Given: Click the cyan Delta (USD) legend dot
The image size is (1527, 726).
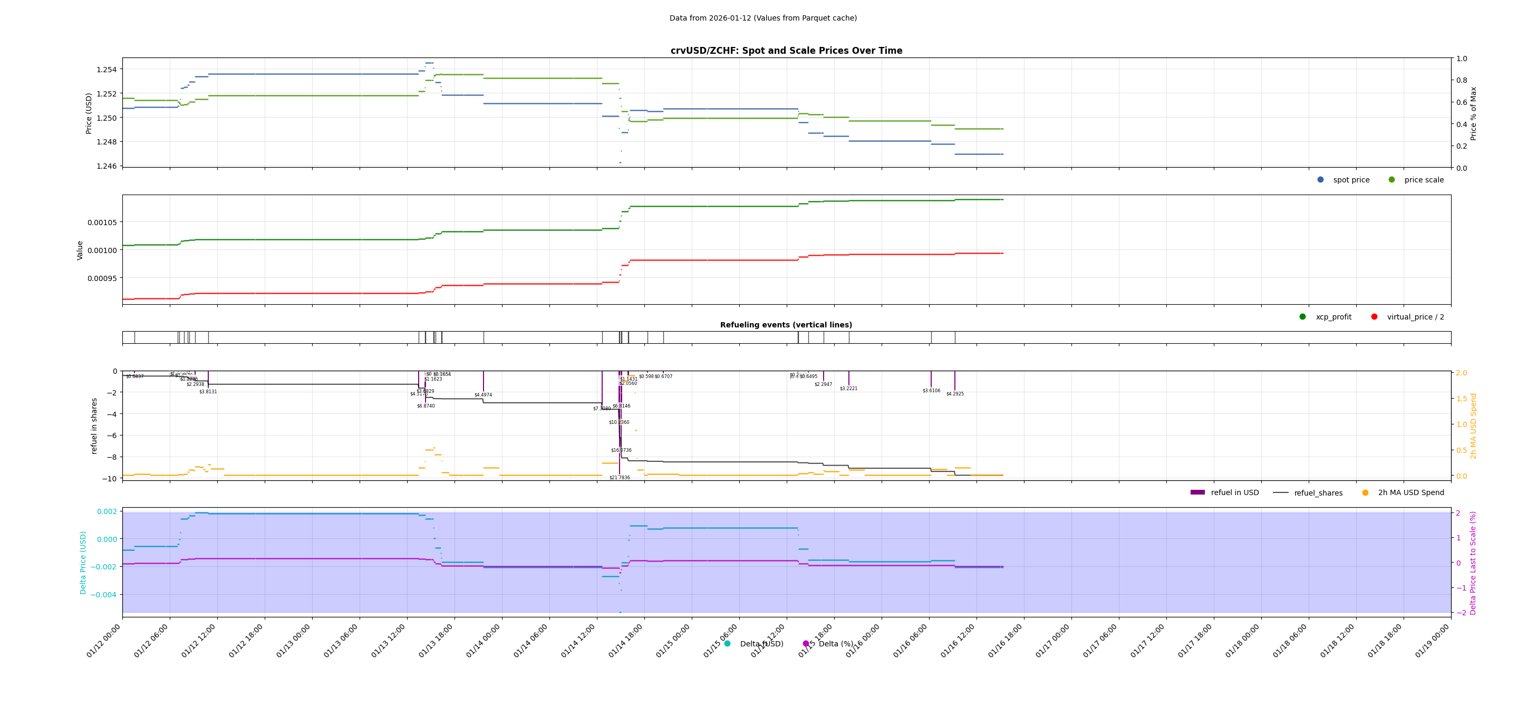Looking at the screenshot, I should pyautogui.click(x=727, y=644).
